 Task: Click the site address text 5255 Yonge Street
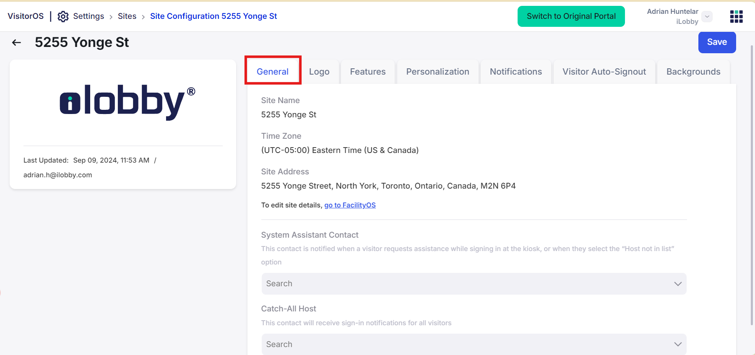(388, 186)
